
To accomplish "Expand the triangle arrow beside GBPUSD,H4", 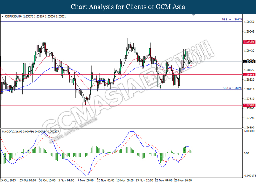I will point(3,16).
